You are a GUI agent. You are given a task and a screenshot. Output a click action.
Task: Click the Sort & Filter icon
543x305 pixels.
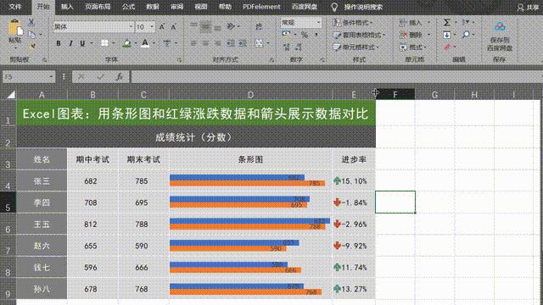pyautogui.click(x=466, y=23)
